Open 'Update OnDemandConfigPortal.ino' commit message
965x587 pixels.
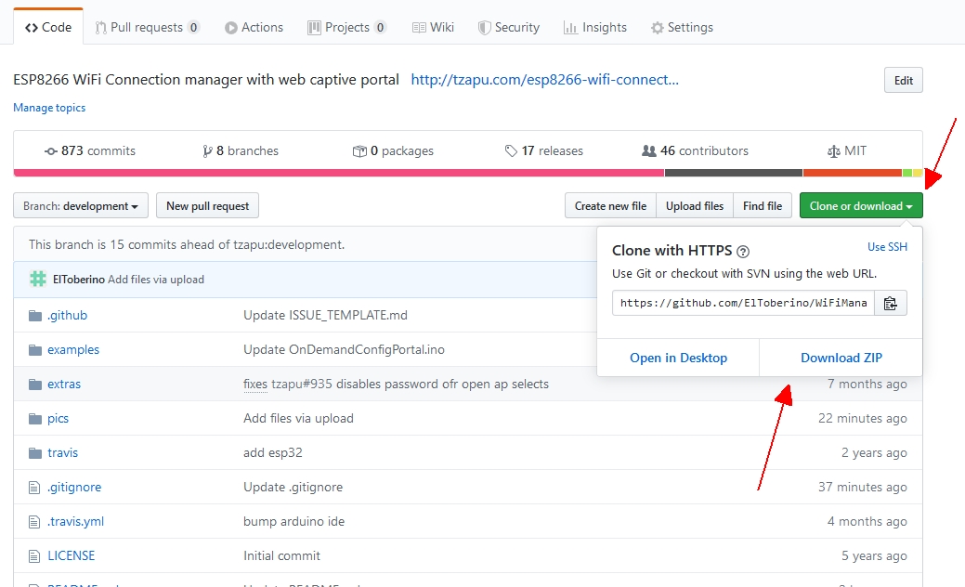pyautogui.click(x=344, y=349)
